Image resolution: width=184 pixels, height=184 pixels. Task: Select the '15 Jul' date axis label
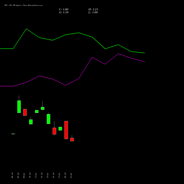click(47, 176)
